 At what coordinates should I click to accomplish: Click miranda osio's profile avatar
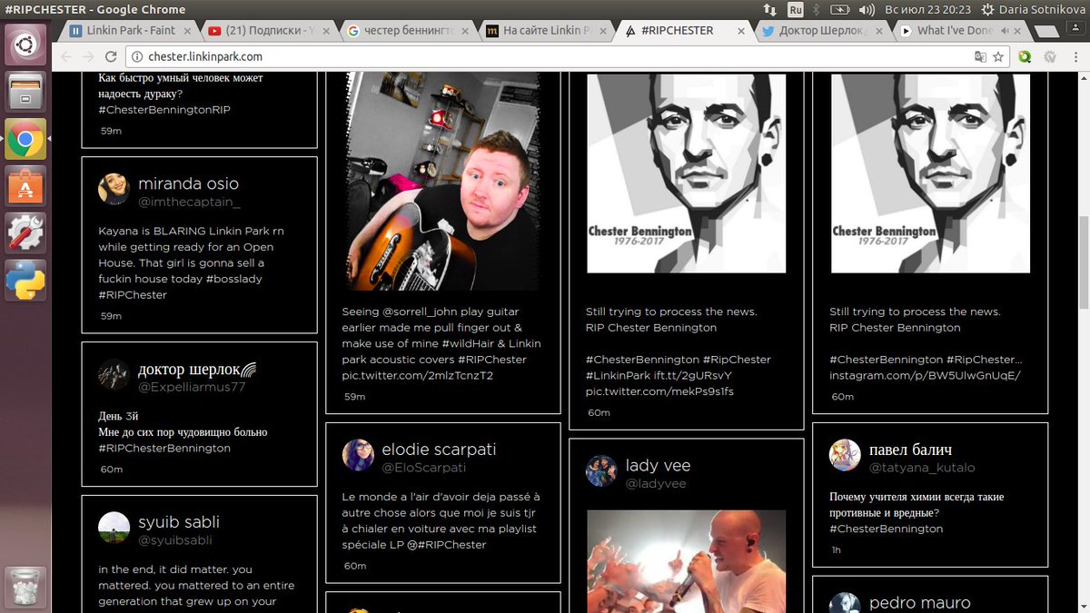tap(114, 188)
